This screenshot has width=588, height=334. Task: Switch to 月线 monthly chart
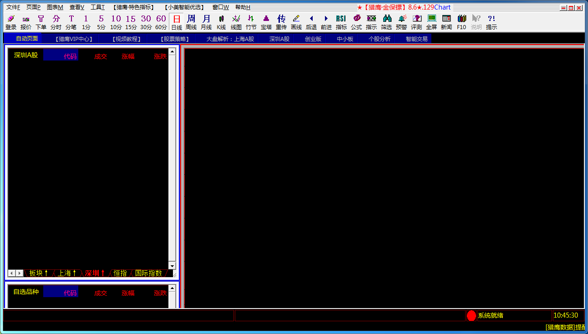tap(206, 22)
